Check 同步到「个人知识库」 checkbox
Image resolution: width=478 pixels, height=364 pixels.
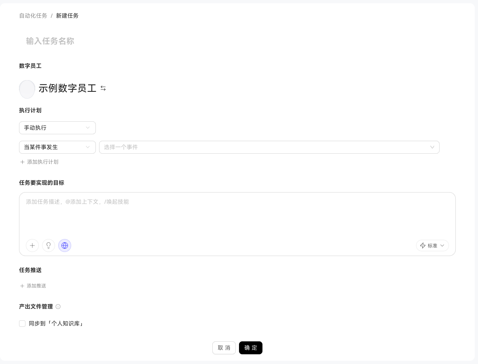pos(22,324)
